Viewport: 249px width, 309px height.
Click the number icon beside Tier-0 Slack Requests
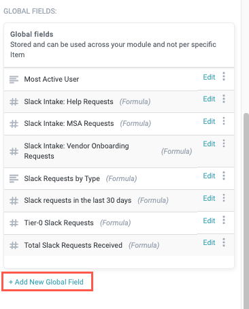click(14, 223)
